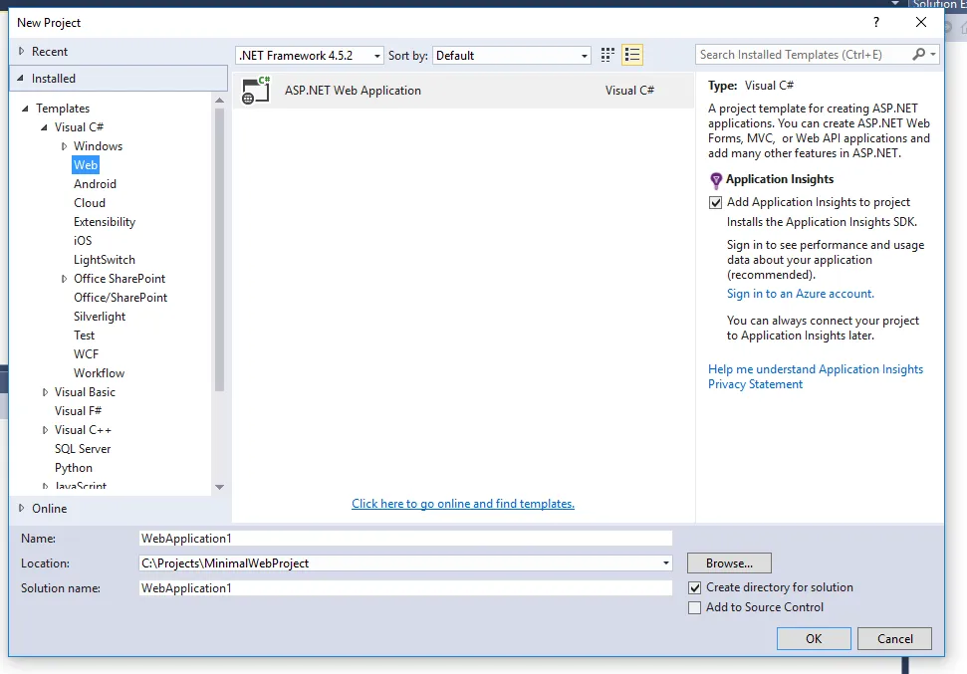Select the Office/SharePoint template category
Screen dimensions: 967x674
[x=121, y=298]
